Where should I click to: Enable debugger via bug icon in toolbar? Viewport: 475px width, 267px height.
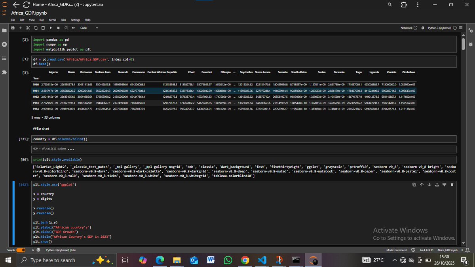pyautogui.click(x=423, y=28)
